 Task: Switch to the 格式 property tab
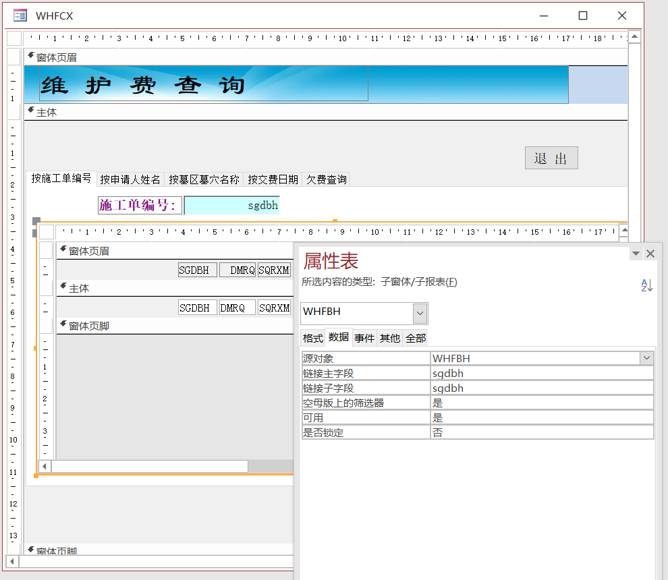click(313, 338)
